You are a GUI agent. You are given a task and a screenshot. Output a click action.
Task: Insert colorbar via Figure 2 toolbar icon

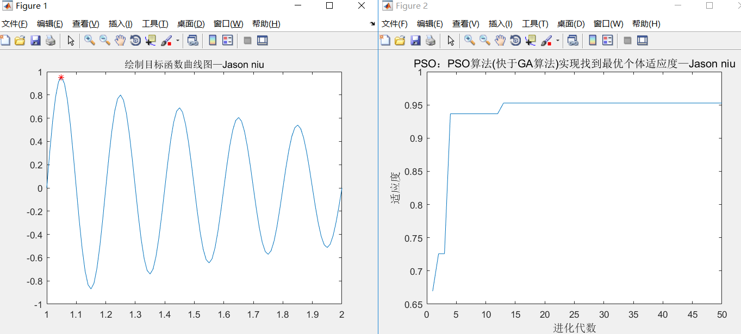click(593, 40)
